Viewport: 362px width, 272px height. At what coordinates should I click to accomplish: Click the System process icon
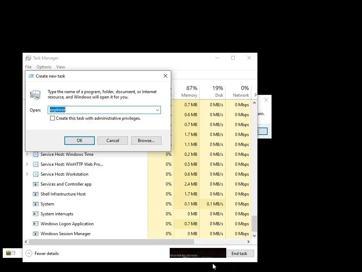pos(36,204)
